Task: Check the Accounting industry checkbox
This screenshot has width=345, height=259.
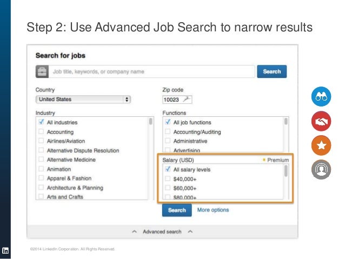Action: [x=41, y=132]
